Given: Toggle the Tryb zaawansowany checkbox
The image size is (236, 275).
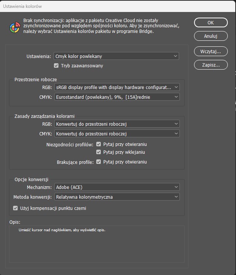Looking at the screenshot, I should coord(56,65).
